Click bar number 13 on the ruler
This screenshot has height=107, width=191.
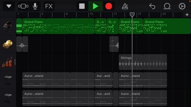(x=92, y=14)
